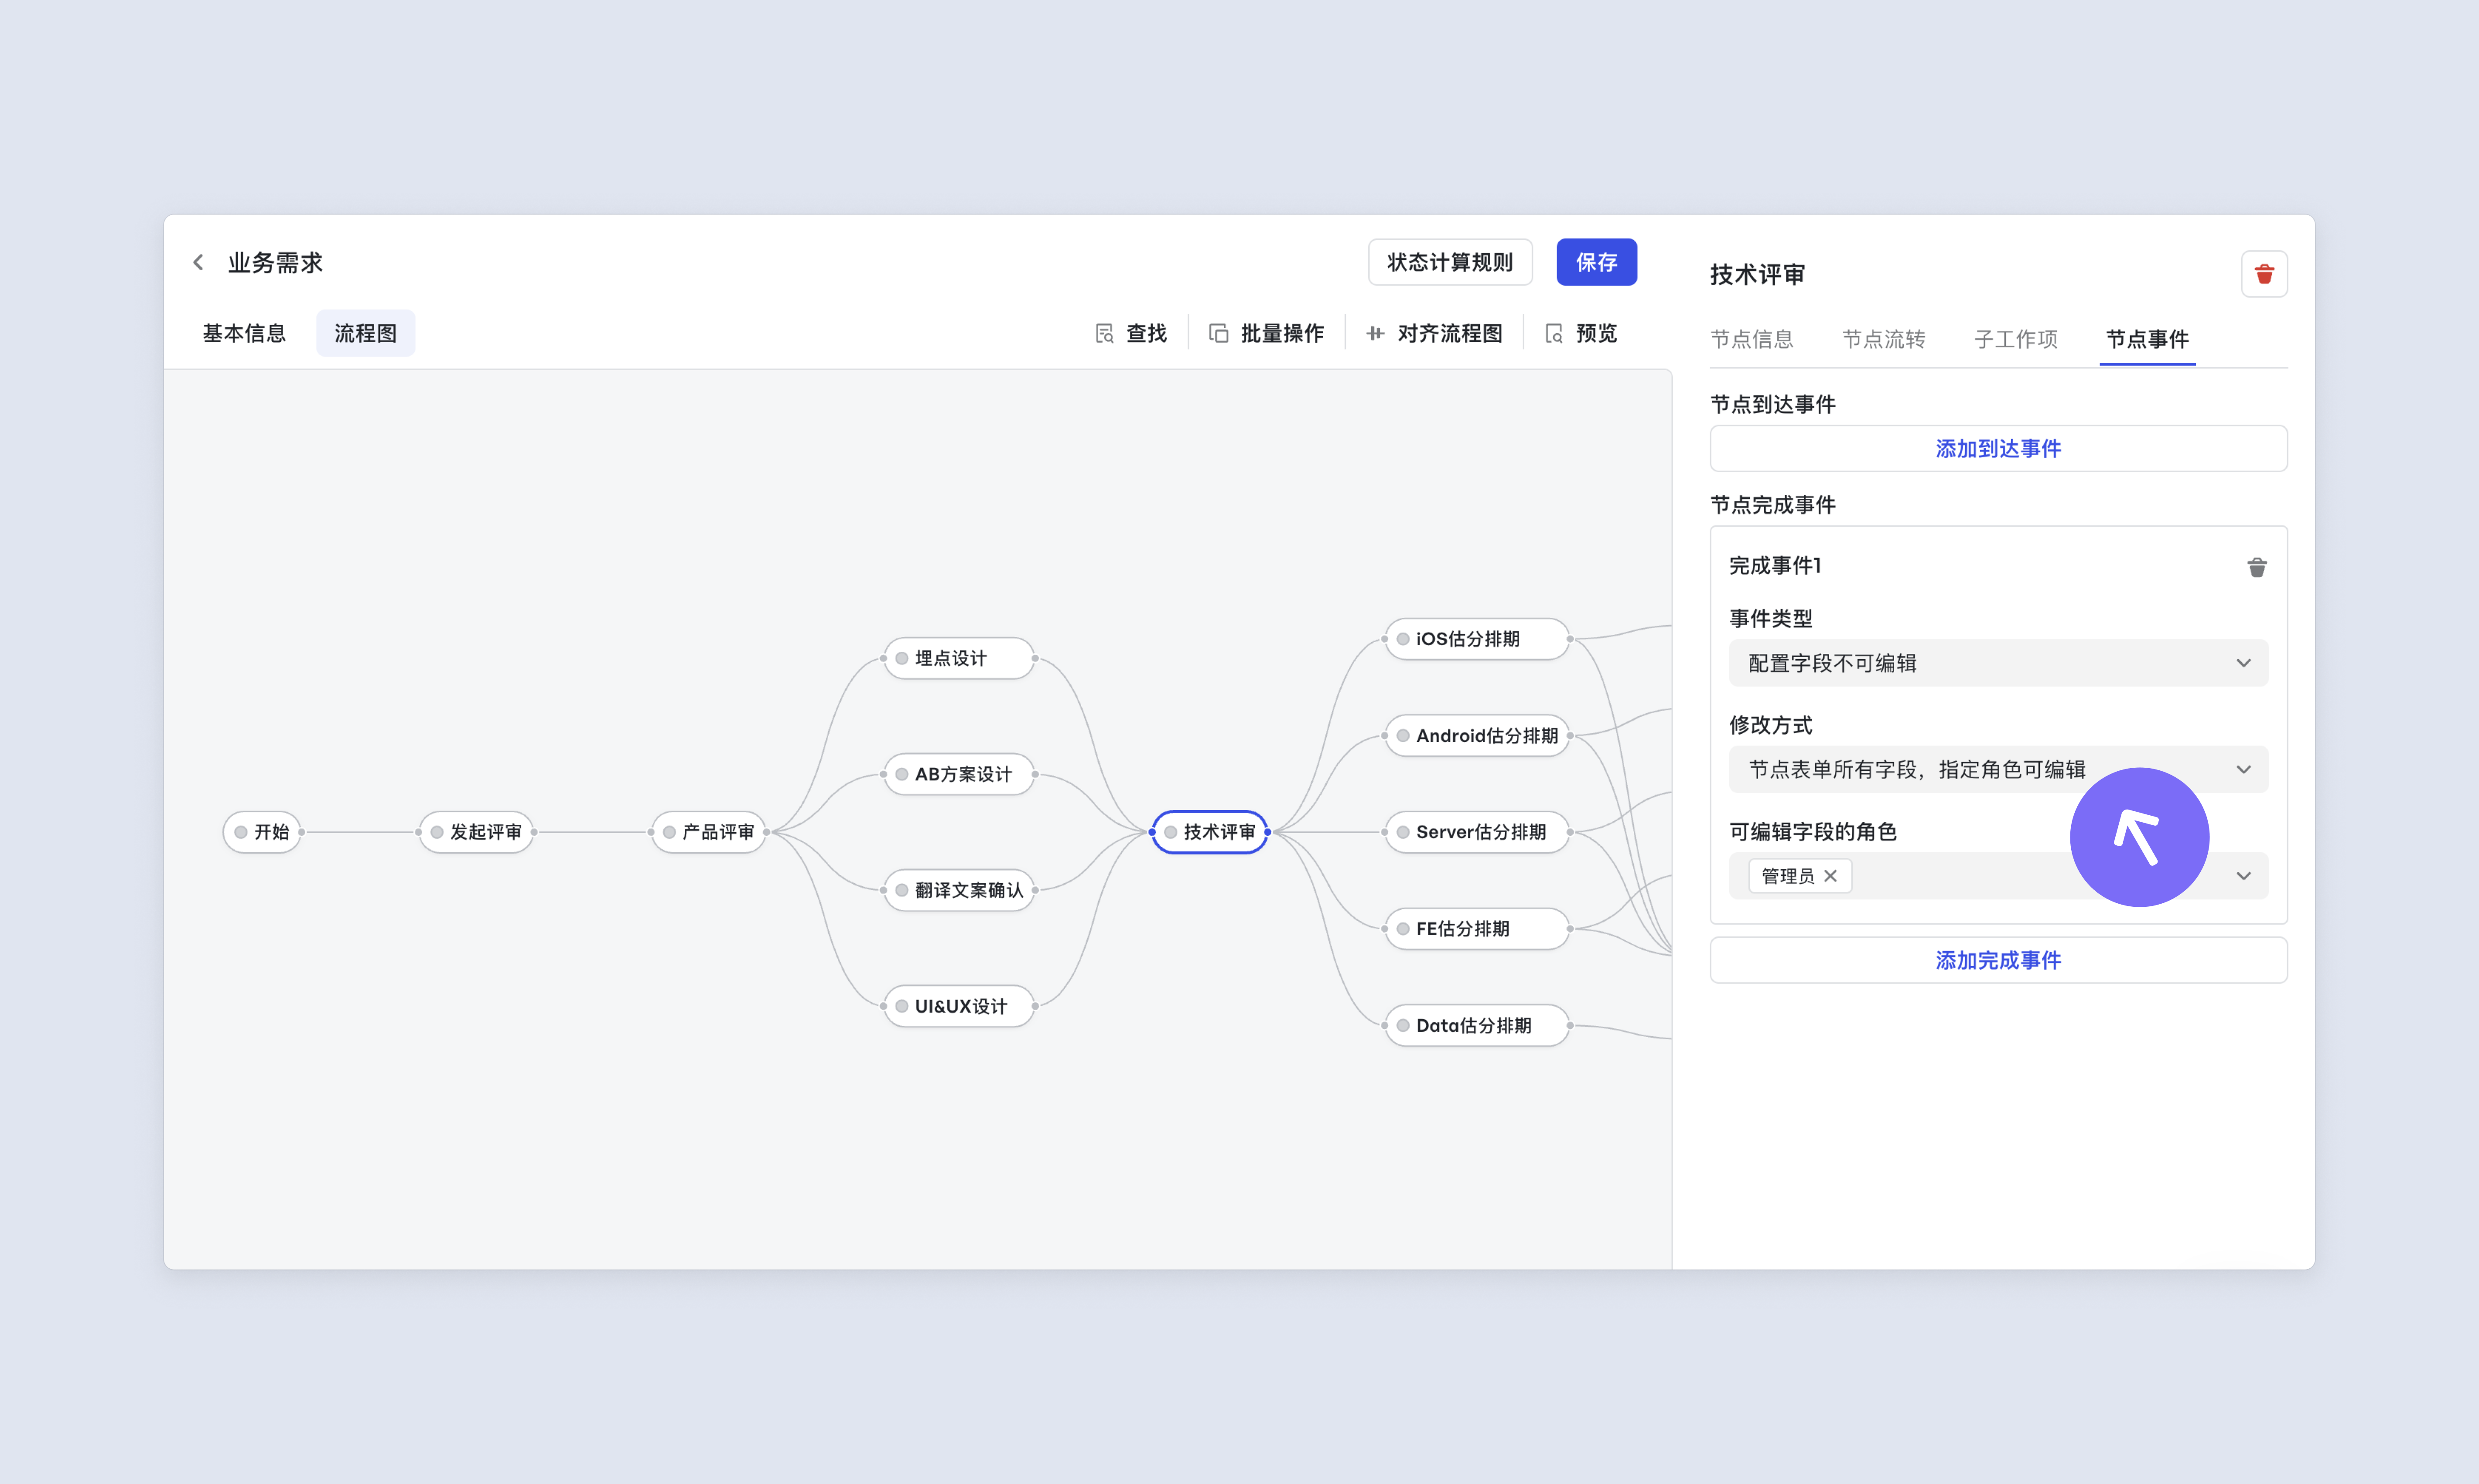2479x1484 pixels.
Task: Click the 状态计算规则 button
Action: [x=1450, y=262]
